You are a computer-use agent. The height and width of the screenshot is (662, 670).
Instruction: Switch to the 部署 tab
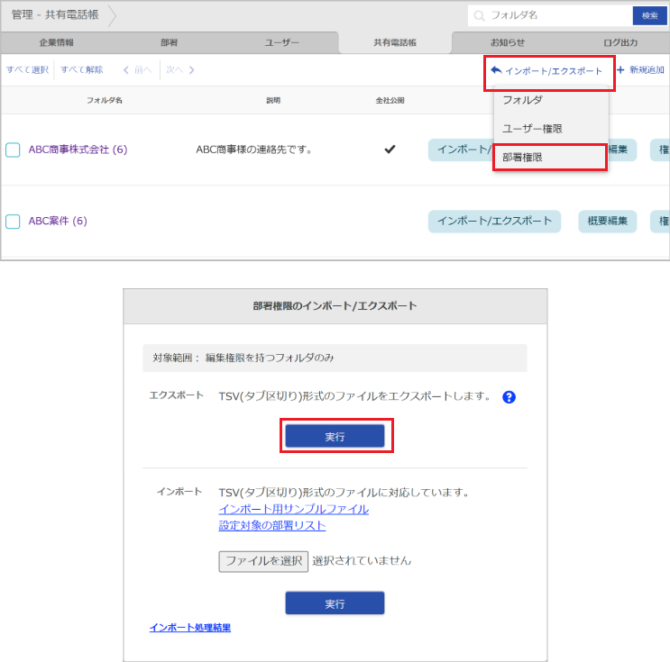coord(170,42)
